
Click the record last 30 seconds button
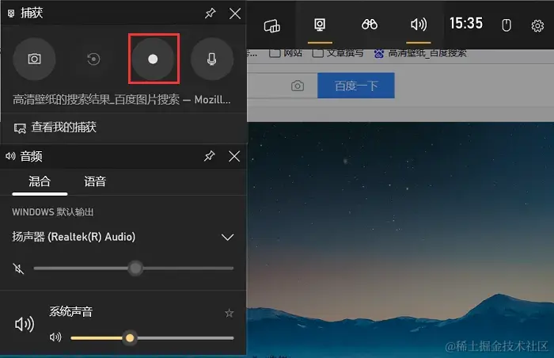(93, 59)
